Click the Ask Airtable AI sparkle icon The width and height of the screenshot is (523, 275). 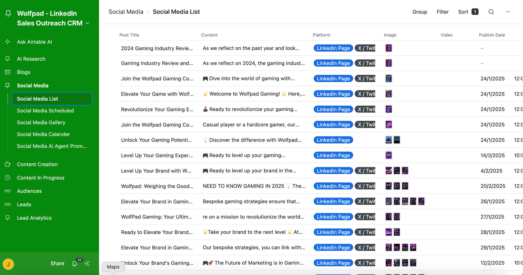(x=8, y=42)
